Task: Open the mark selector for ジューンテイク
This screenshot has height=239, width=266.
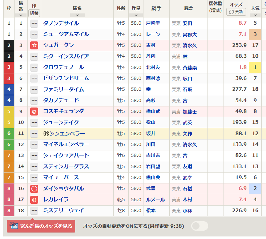Action: pos(34,122)
